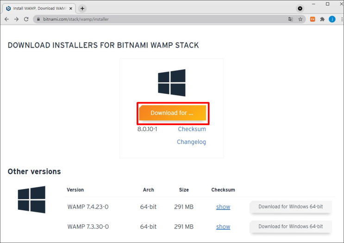Close the Install WAMP tab
This screenshot has height=243, width=344.
tap(71, 8)
